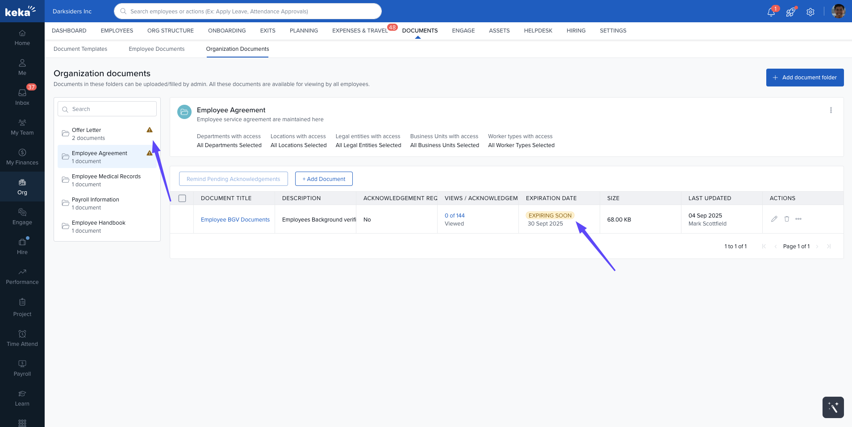The height and width of the screenshot is (427, 852).
Task: Open the Engage section from the sidebar
Action: click(22, 216)
